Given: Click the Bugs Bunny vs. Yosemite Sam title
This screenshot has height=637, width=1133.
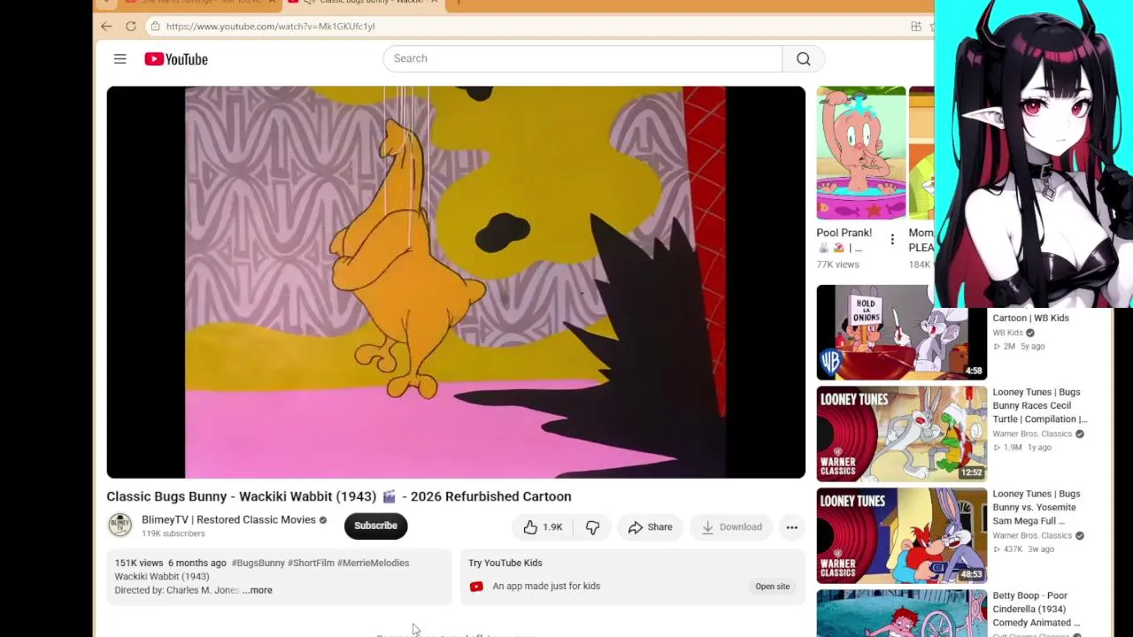Looking at the screenshot, I should pos(1037,508).
